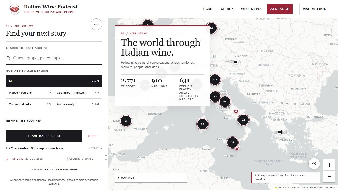This screenshot has width=338, height=190.
Task: Filter by Places + regions
Action: point(30,93)
